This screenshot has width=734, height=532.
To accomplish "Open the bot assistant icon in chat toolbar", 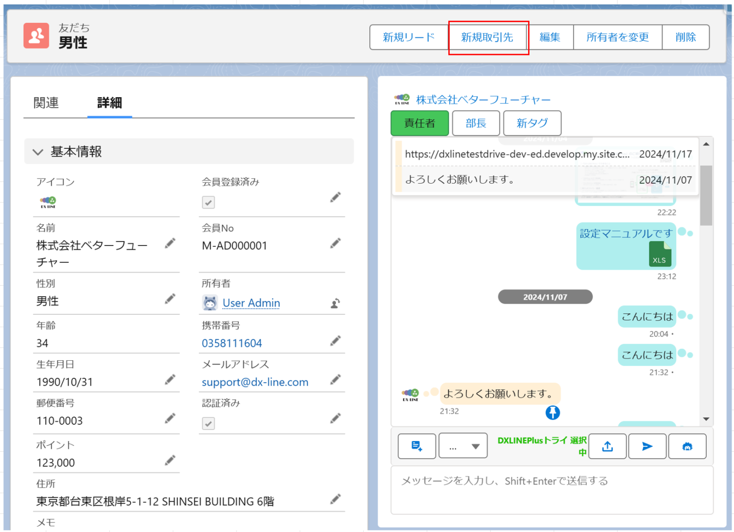I will [x=687, y=446].
